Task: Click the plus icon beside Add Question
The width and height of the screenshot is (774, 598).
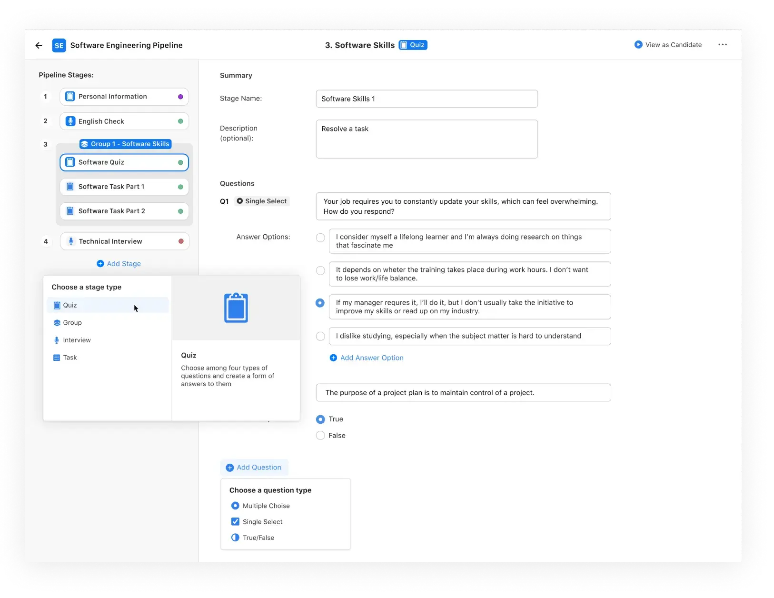Action: click(229, 468)
